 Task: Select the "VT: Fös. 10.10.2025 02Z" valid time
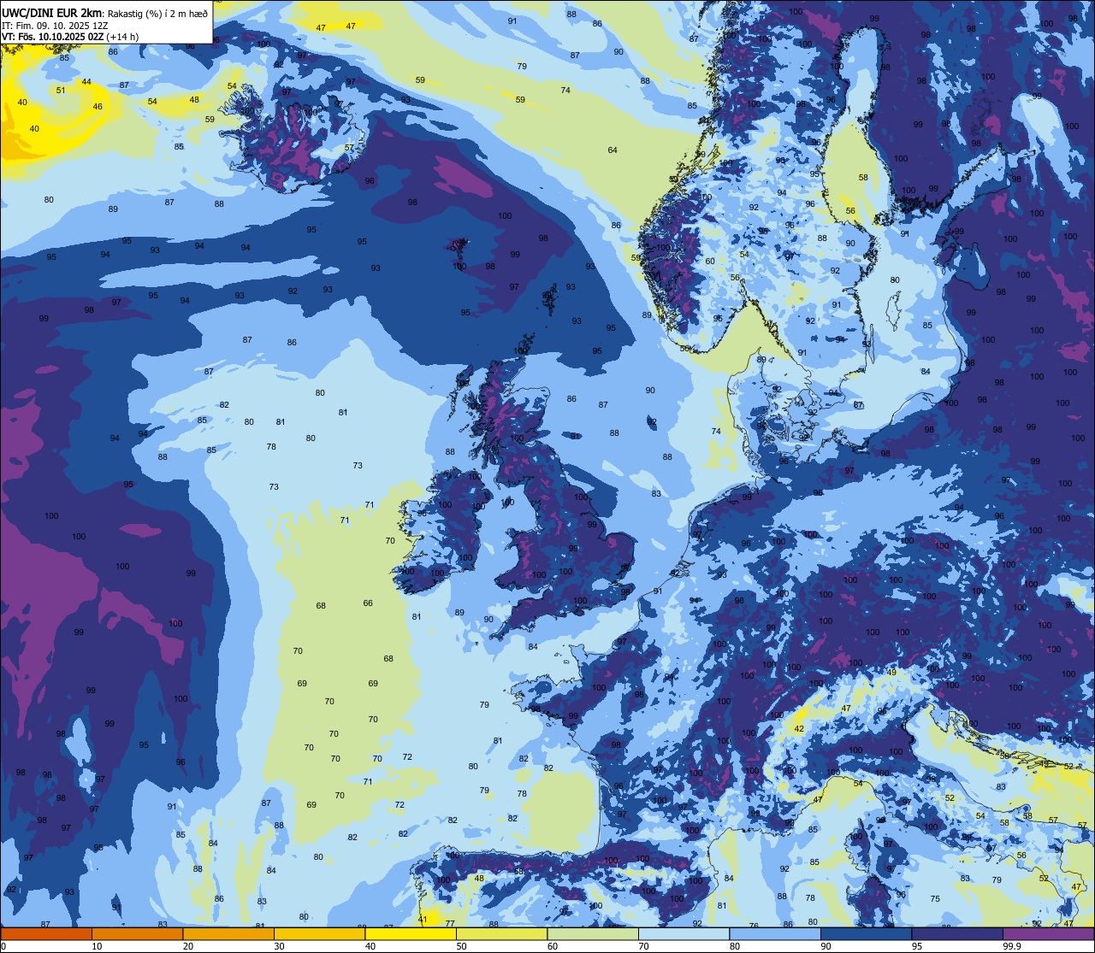(52, 37)
